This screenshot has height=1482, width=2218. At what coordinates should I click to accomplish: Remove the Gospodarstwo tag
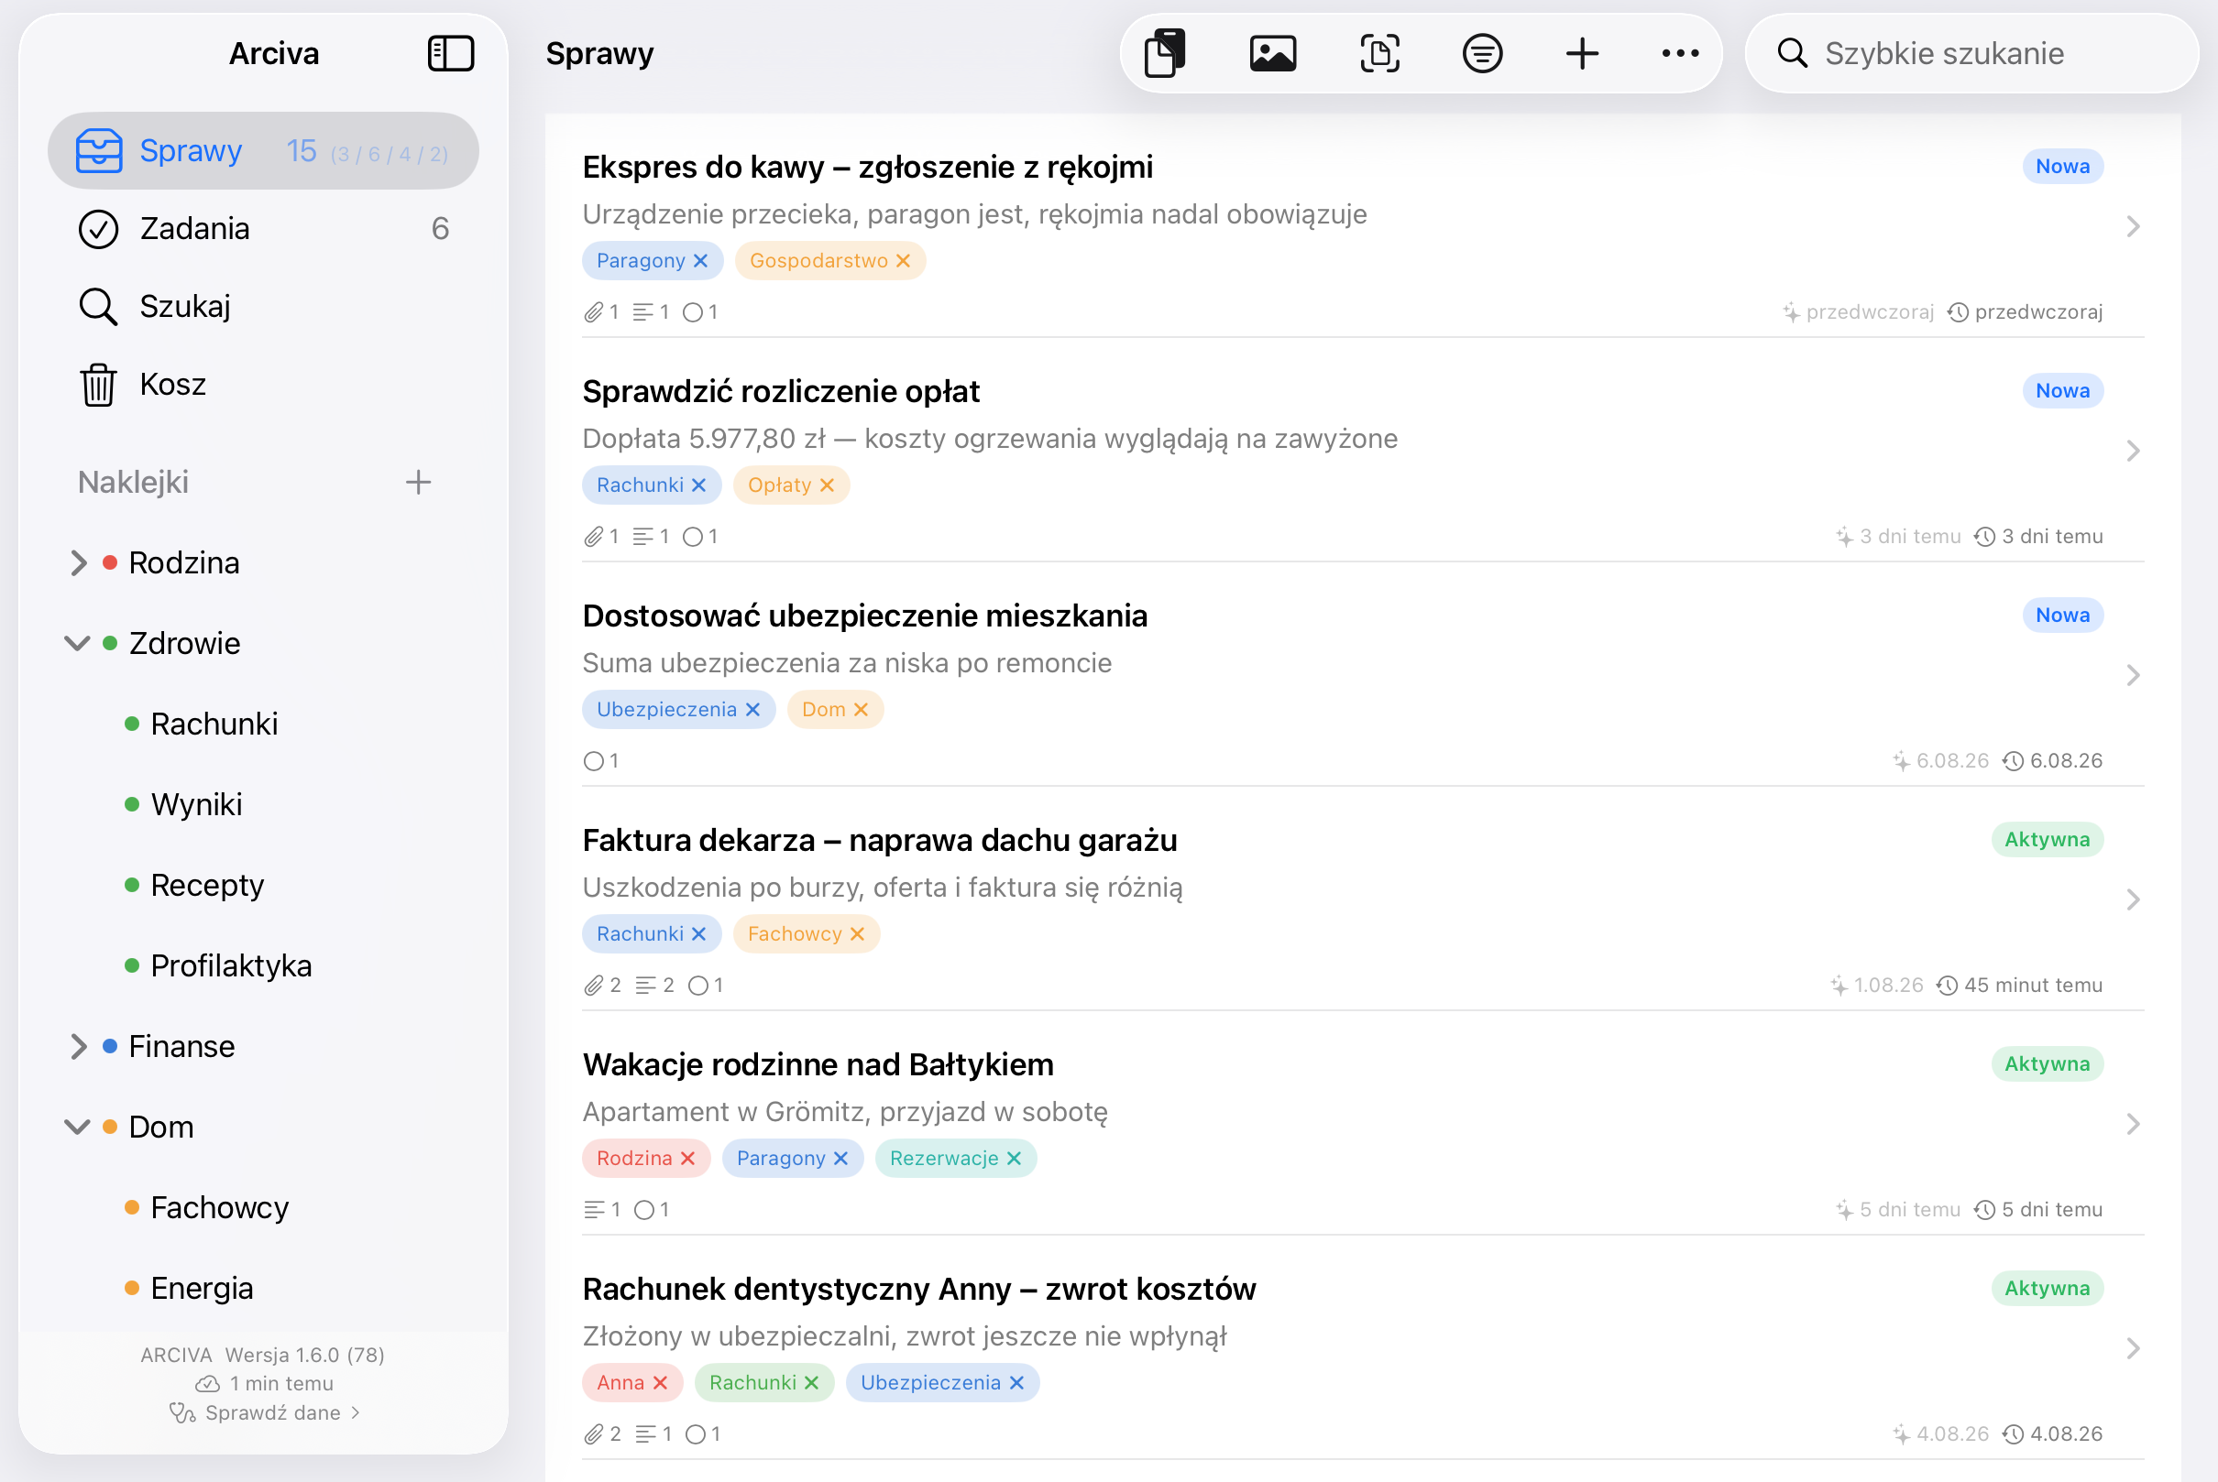[904, 261]
